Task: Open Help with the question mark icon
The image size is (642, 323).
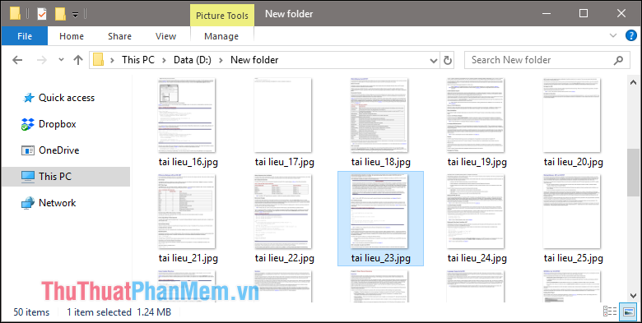Action: pos(631,35)
